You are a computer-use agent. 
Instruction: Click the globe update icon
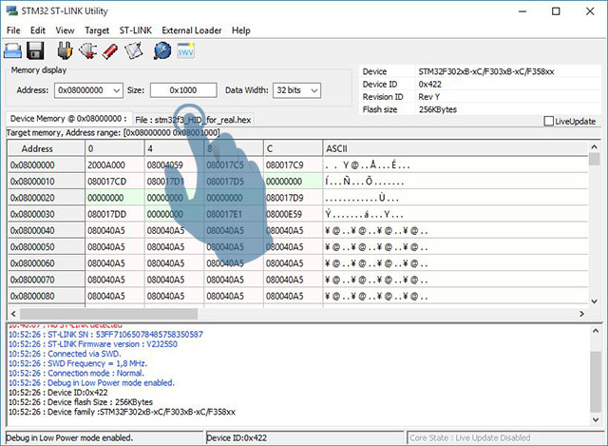click(x=161, y=50)
